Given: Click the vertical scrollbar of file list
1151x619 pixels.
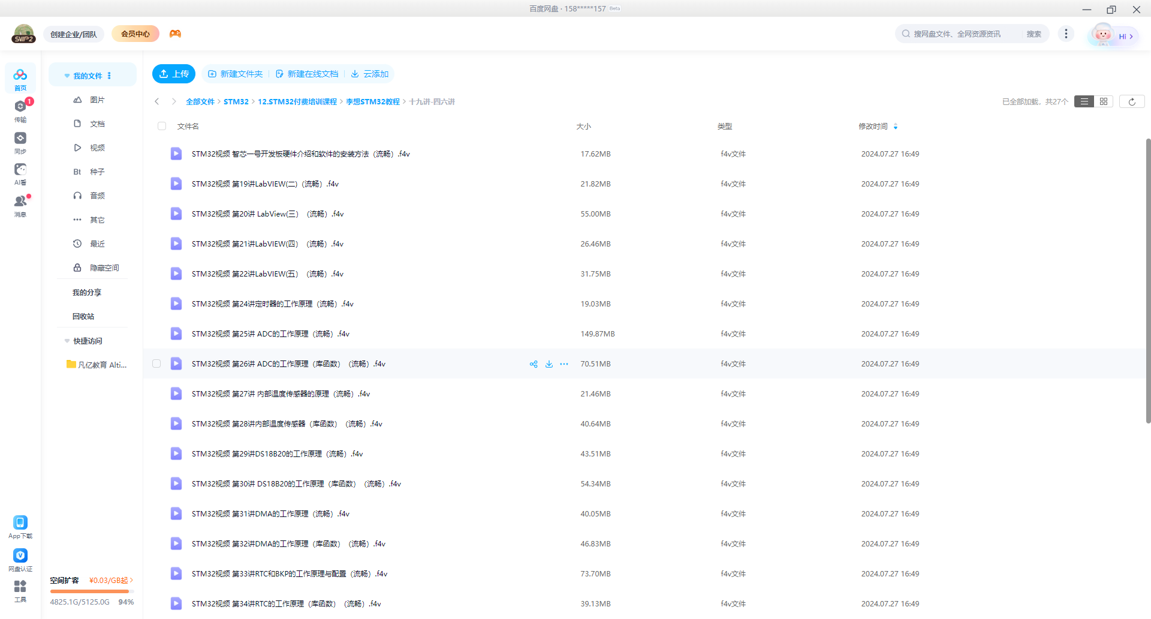Looking at the screenshot, I should point(1148,281).
